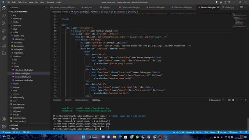The width and height of the screenshot is (249, 140).
Task: Toggle primary side bar layout icon
Action: (217, 2)
